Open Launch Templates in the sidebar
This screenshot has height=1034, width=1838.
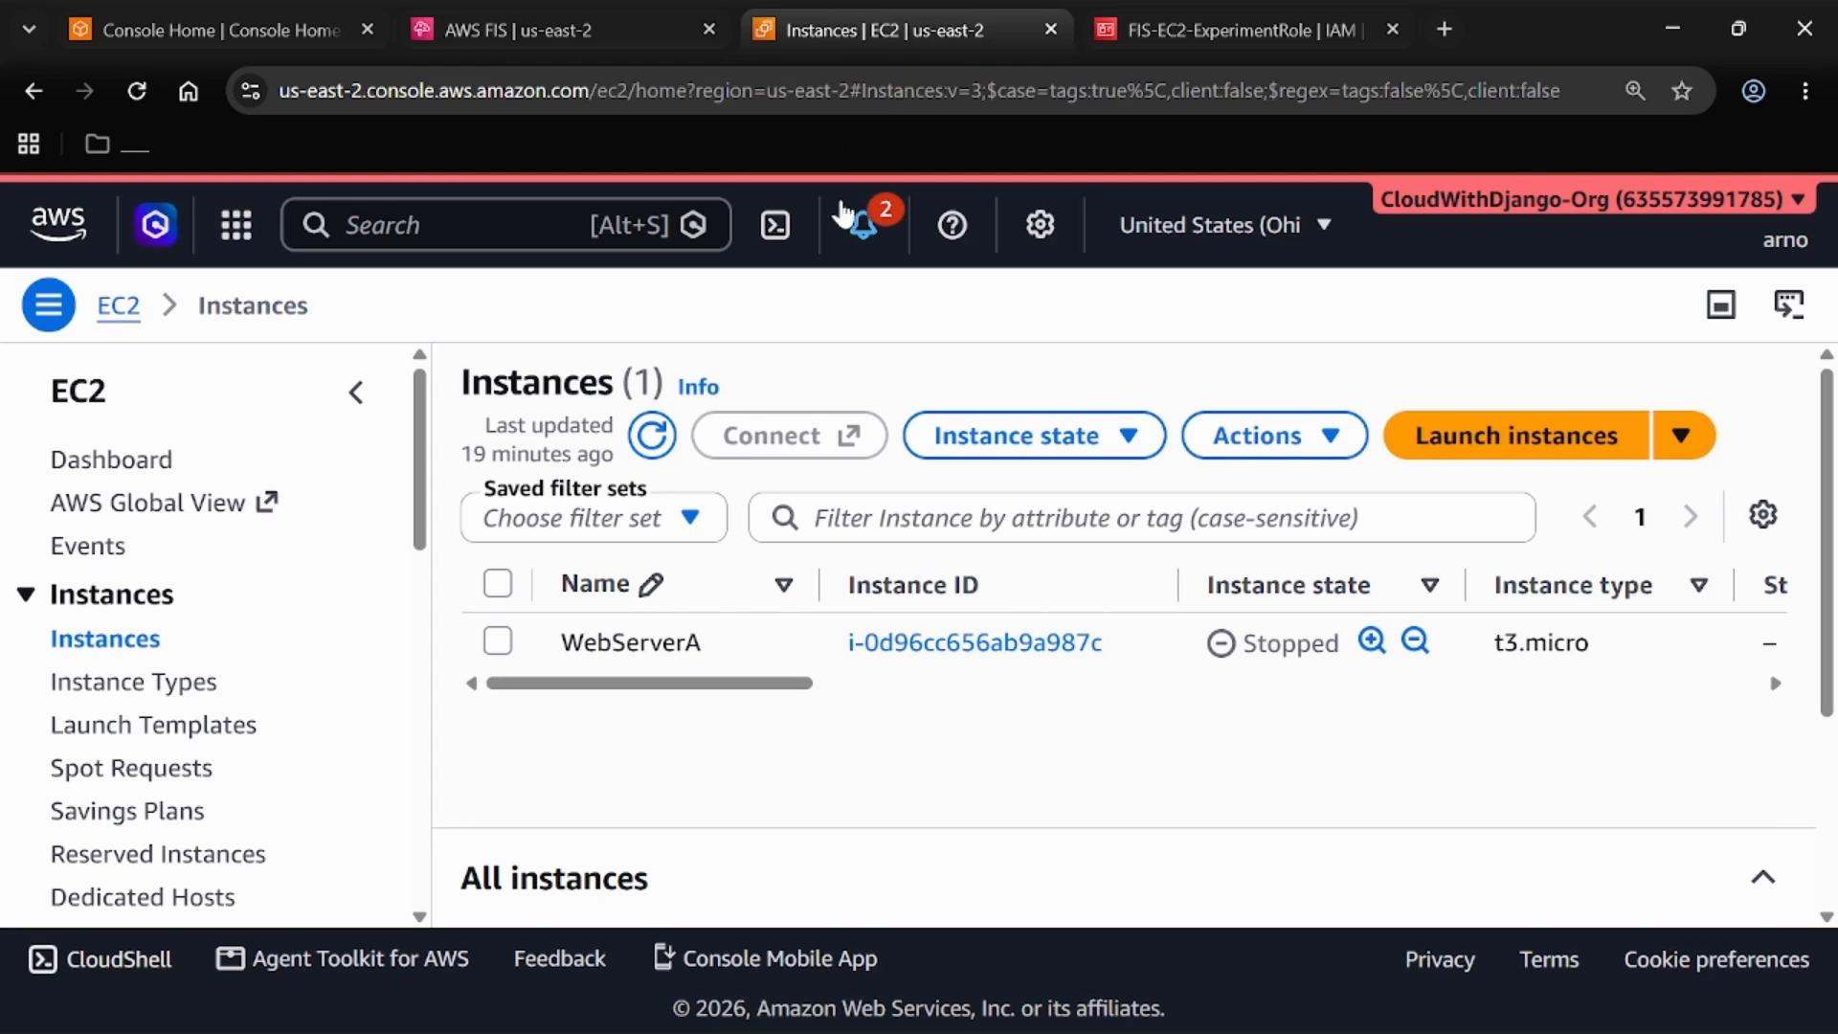click(x=153, y=725)
